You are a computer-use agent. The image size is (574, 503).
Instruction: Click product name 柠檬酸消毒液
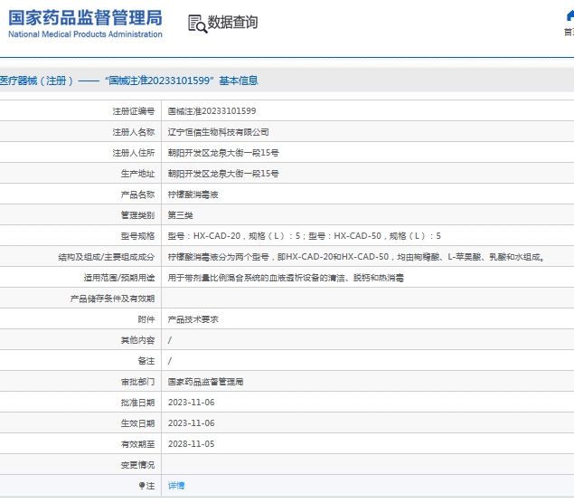coord(193,195)
